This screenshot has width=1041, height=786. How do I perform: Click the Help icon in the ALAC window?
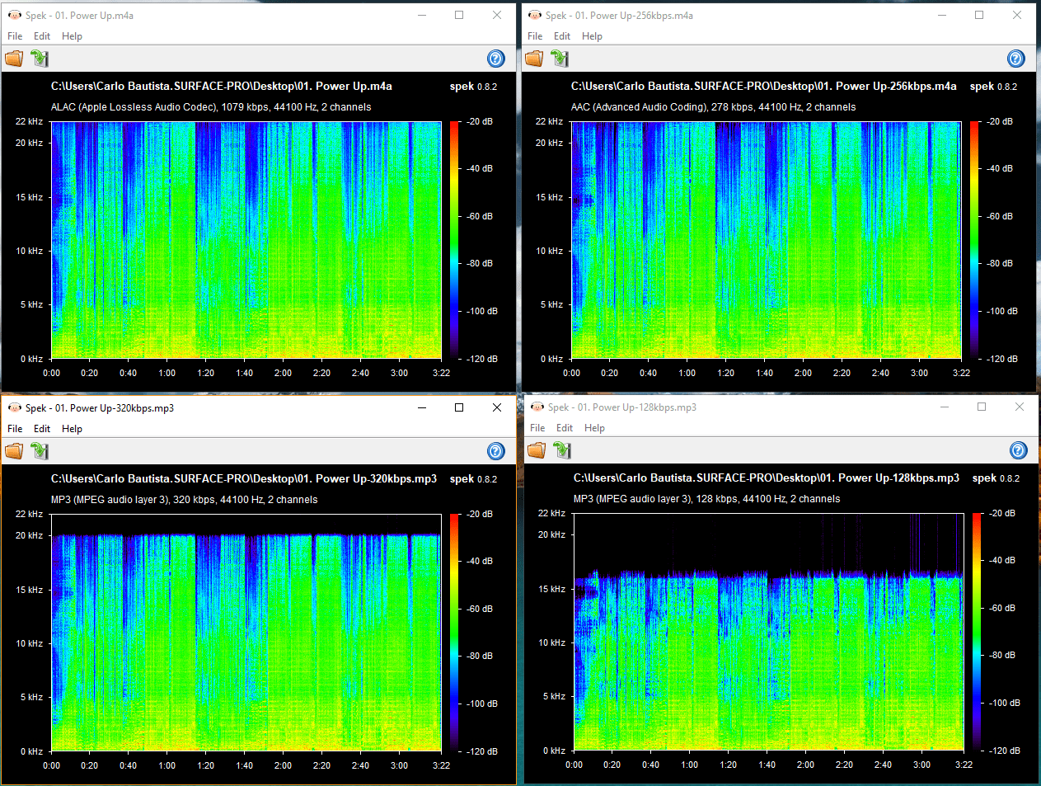[495, 59]
